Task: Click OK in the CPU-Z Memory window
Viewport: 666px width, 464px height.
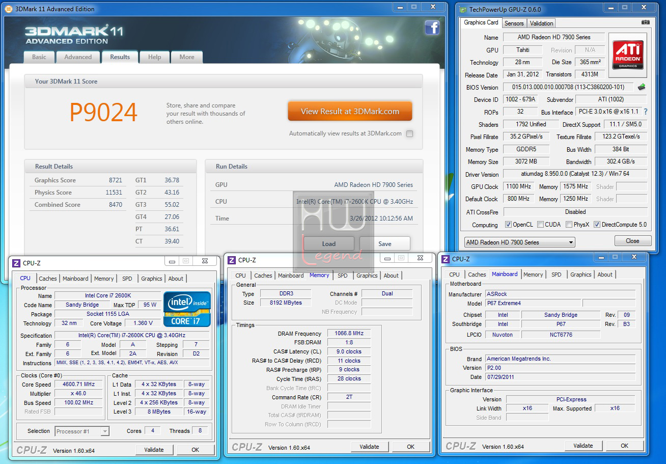Action: point(411,447)
